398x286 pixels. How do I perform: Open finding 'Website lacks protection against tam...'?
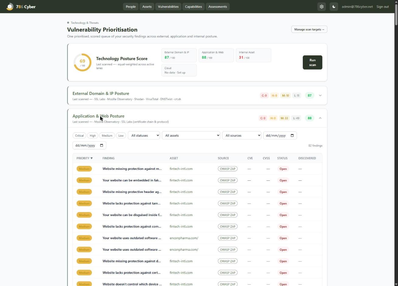click(x=131, y=203)
